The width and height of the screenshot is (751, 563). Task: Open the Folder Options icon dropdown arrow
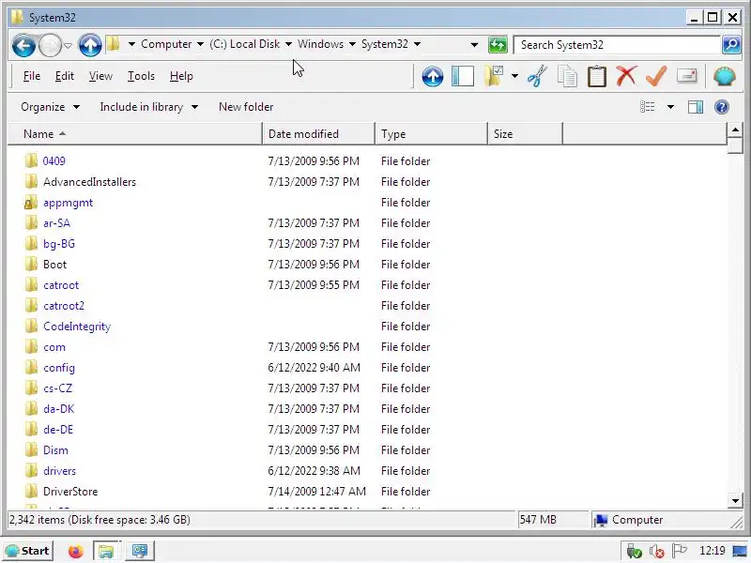[x=514, y=76]
